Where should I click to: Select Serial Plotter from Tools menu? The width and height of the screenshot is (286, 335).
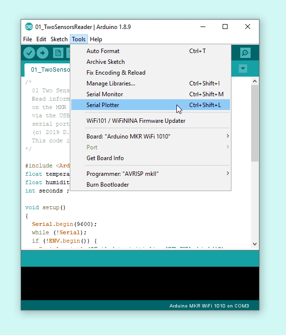point(150,105)
